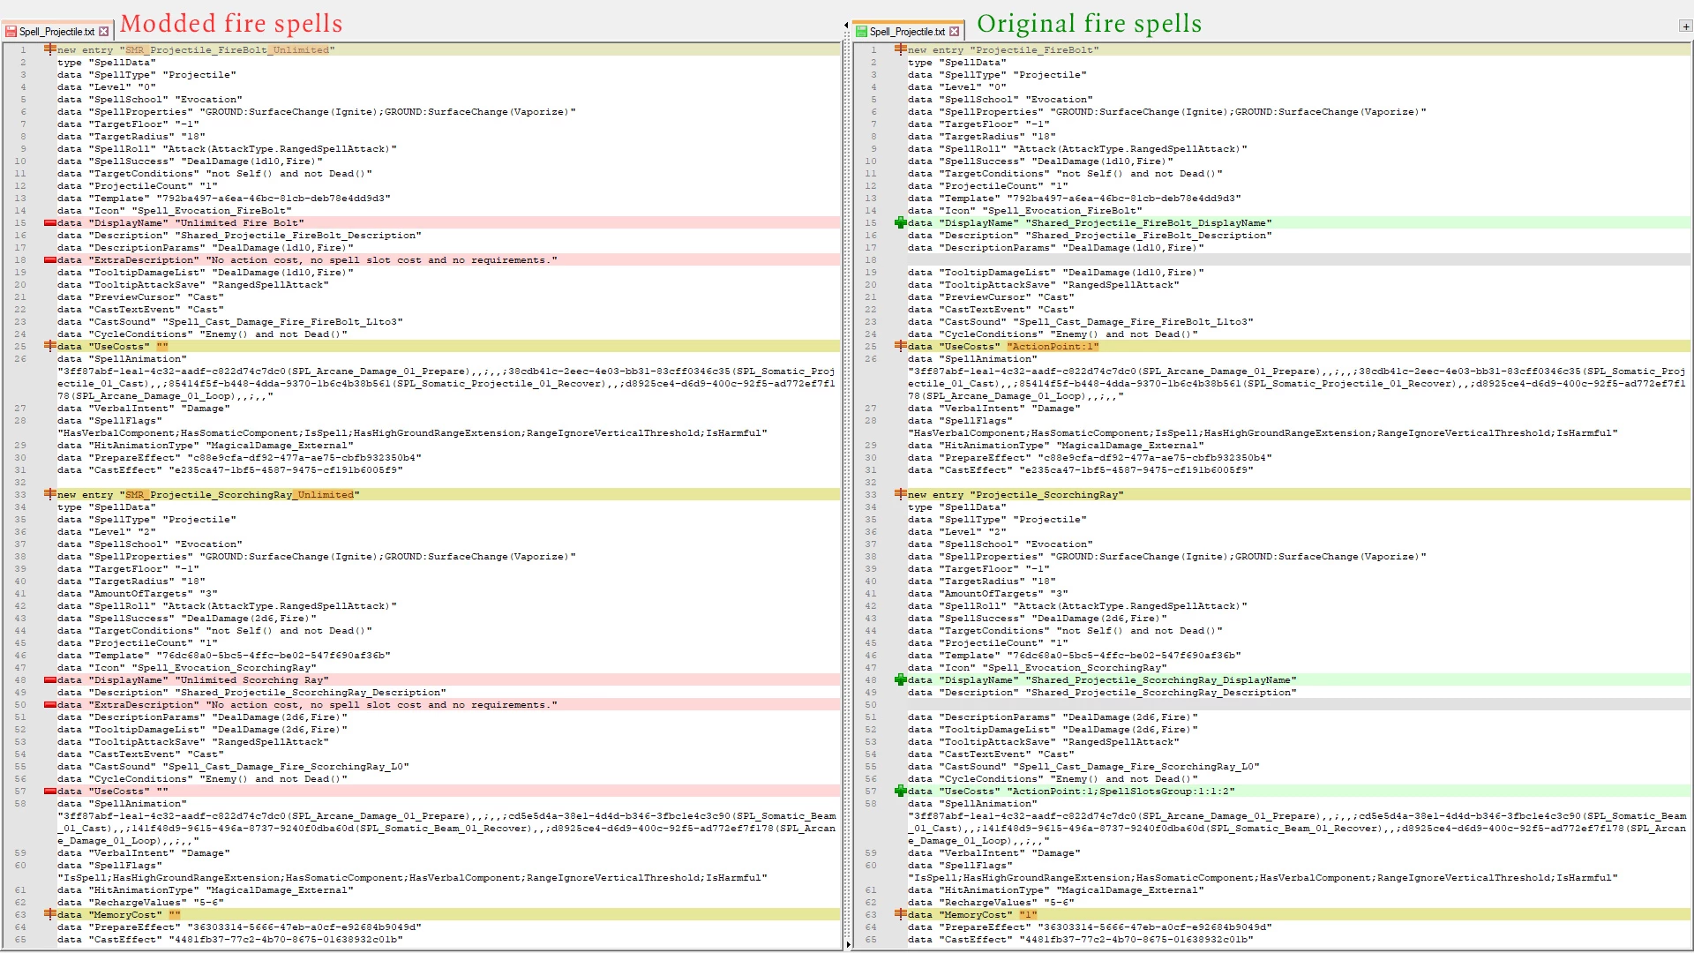The height and width of the screenshot is (953, 1694).
Task: Click the changed-line marker on right ActionPoint:1 UseCosts line
Action: (x=900, y=347)
